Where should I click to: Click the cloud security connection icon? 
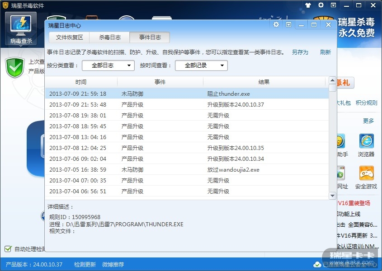pos(317,264)
